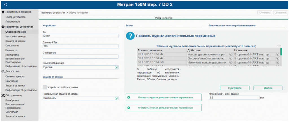This screenshot has height=122, width=289.
Task: Click the Сохранить button
Action: coord(280,13)
